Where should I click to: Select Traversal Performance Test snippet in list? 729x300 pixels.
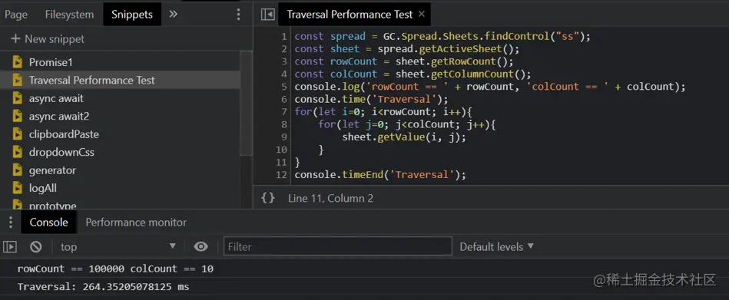[x=120, y=81]
